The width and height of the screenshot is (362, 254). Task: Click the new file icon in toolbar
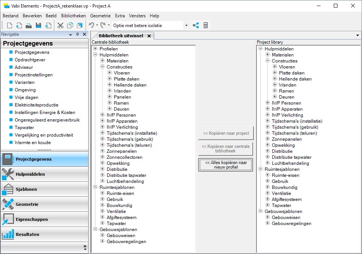coord(10,26)
